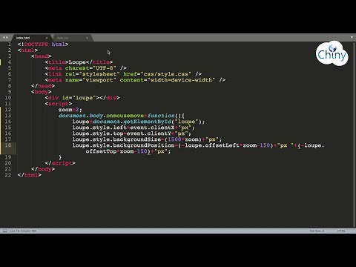Click line number 10 in gutter
Viewport: 356px width, 267px height.
tap(8, 98)
